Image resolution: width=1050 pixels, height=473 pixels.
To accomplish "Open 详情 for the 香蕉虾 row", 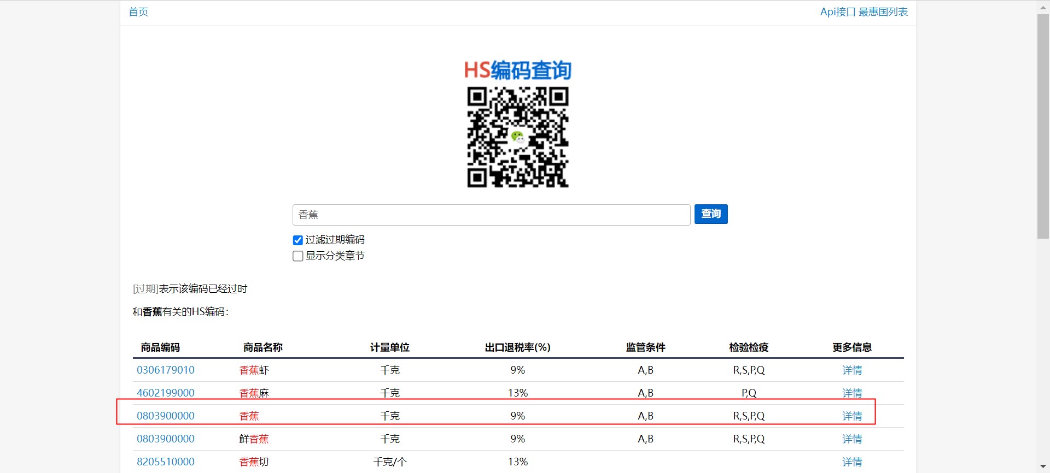I will 852,370.
